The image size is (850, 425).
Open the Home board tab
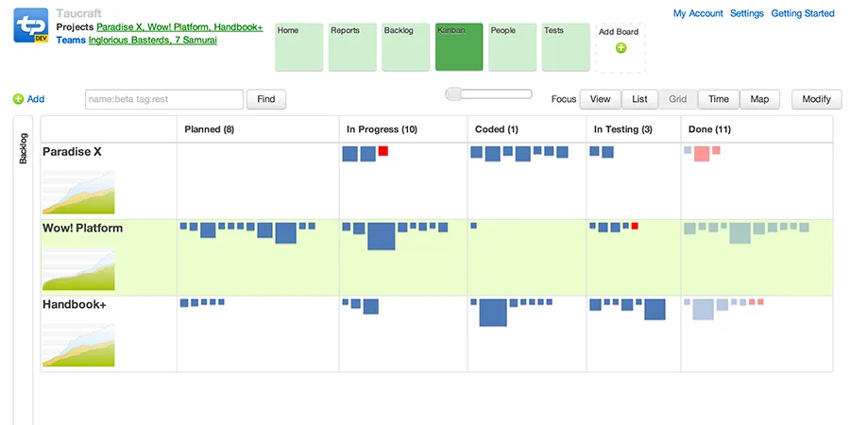point(299,47)
